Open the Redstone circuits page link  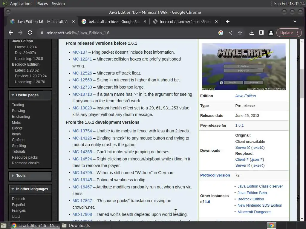(x=26, y=163)
